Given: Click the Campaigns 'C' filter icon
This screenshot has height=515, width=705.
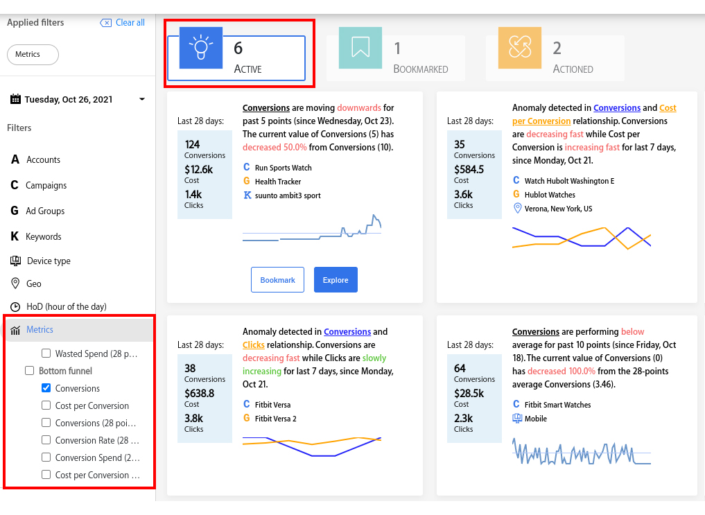Looking at the screenshot, I should [15, 185].
